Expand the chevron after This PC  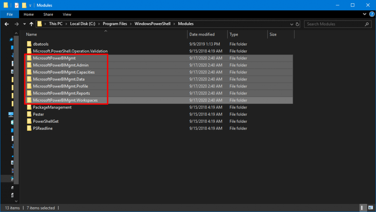[x=66, y=24]
